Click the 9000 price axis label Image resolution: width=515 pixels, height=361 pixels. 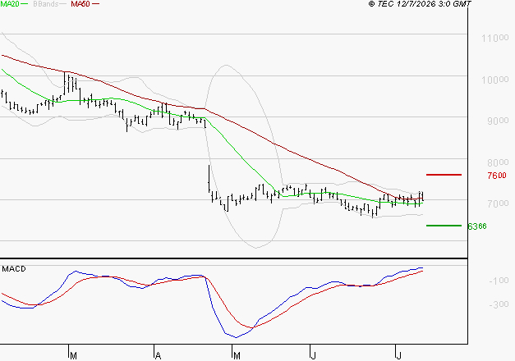(x=498, y=121)
